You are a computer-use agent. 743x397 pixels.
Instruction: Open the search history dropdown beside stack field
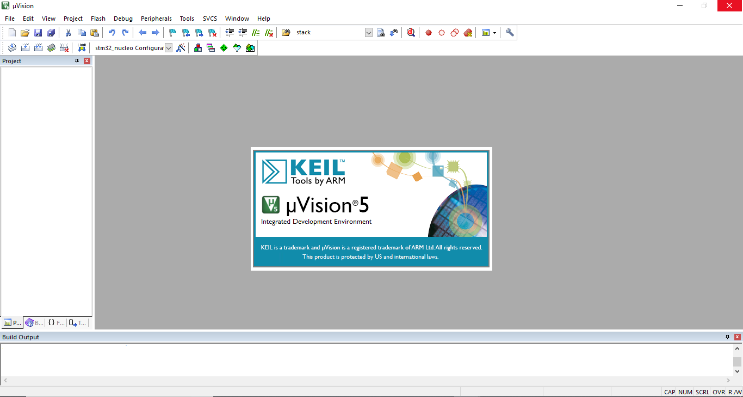point(369,32)
